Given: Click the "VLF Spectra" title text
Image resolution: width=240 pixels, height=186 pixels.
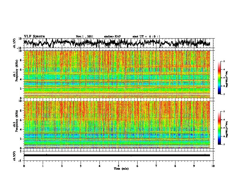Looking at the screenshot, I should [34, 36].
